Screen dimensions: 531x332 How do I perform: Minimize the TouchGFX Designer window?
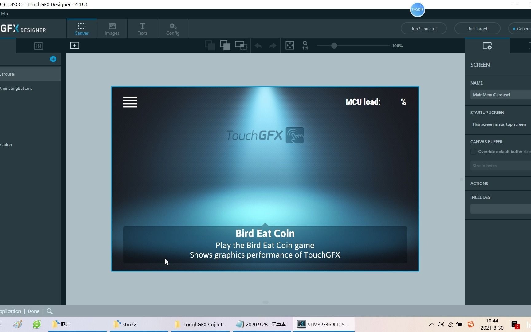[515, 4]
